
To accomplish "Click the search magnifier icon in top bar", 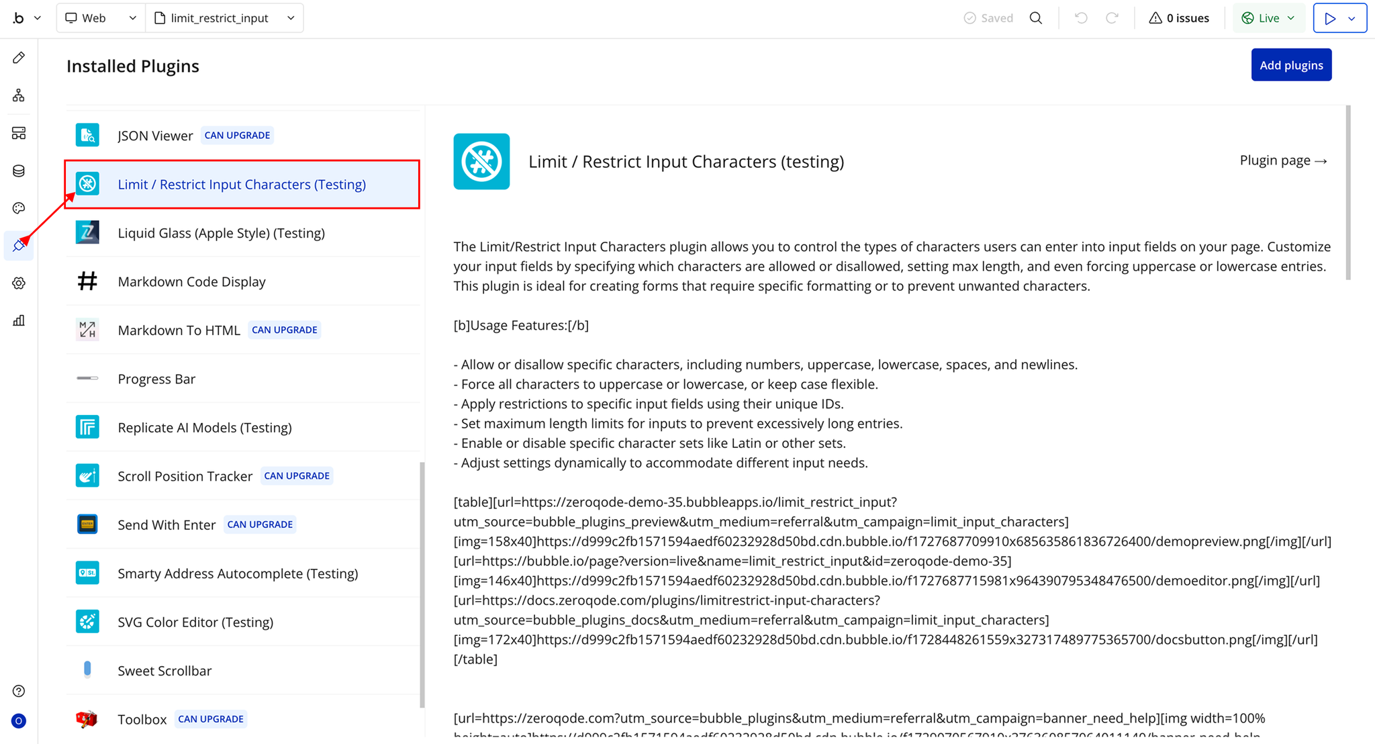I will (1036, 18).
